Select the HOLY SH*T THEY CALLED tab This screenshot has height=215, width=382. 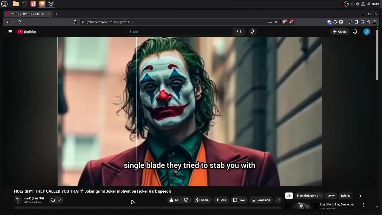[29, 14]
